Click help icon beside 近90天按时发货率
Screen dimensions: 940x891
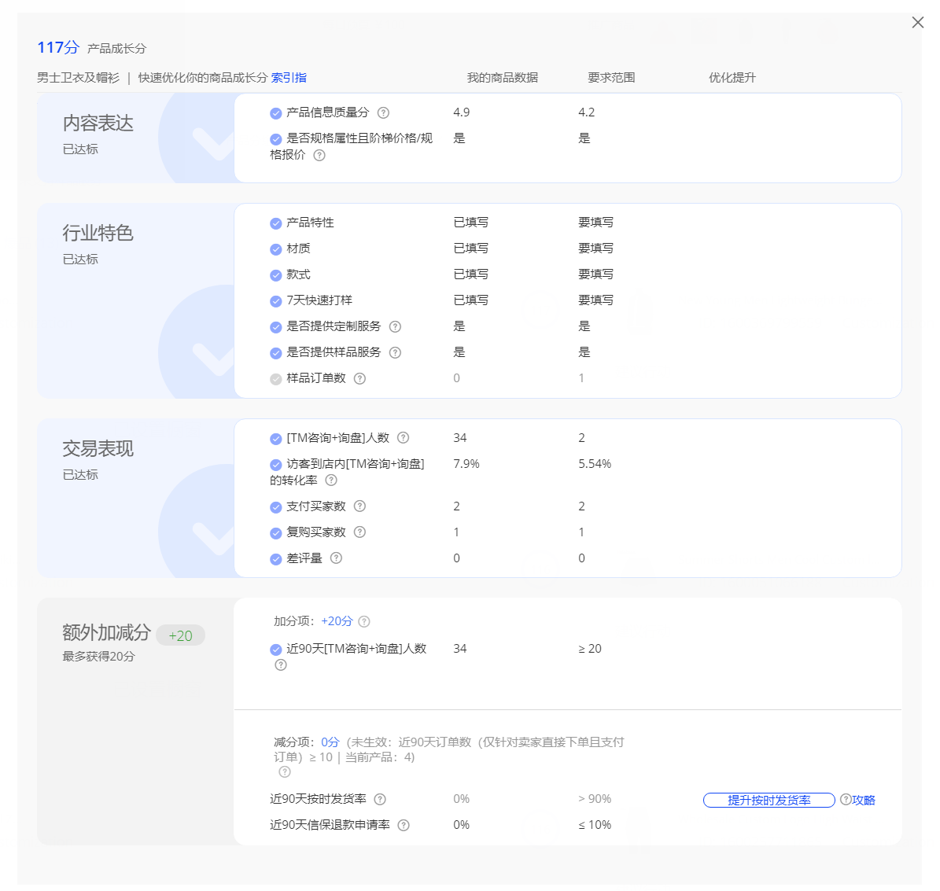380,799
